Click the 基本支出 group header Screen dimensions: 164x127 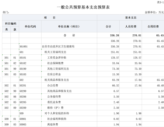pyautogui.click(x=130, y=17)
